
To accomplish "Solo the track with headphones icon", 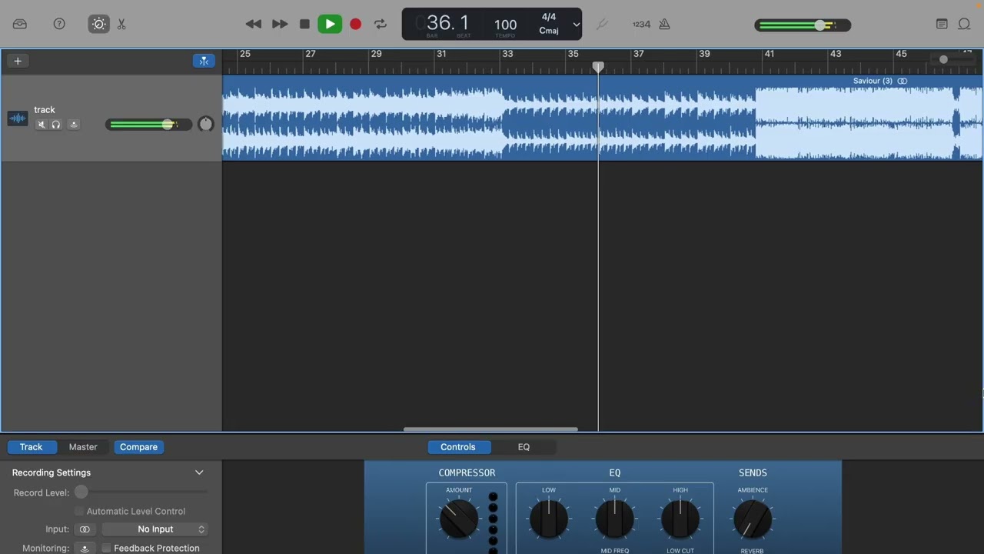I will click(56, 125).
